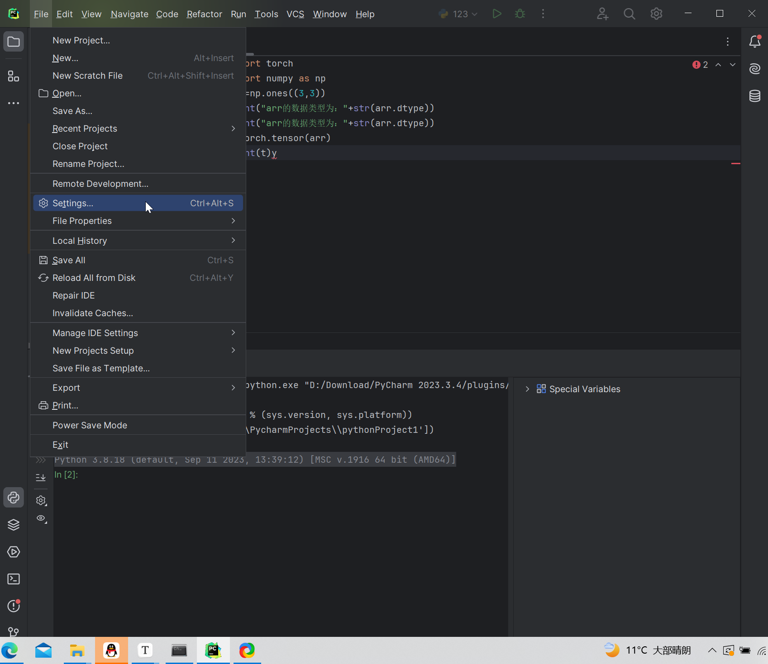The image size is (768, 664).
Task: Click Close Project menu entry
Action: click(x=138, y=146)
